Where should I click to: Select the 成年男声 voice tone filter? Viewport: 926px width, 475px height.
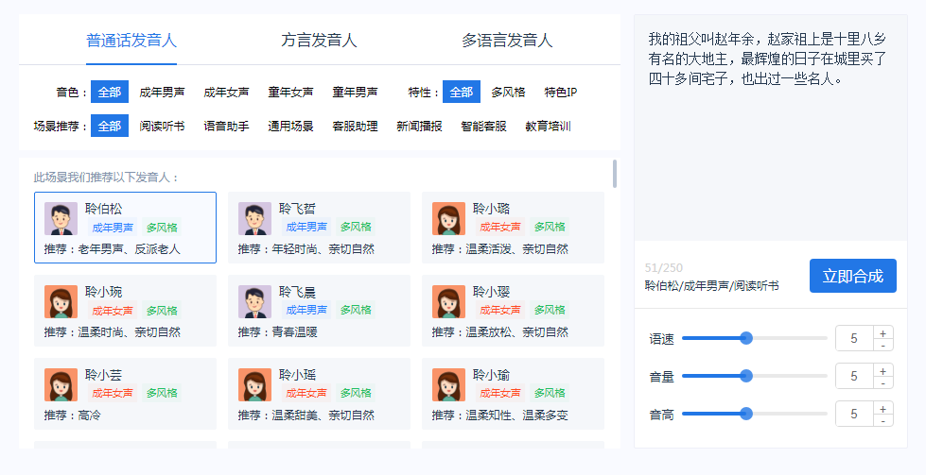point(162,93)
